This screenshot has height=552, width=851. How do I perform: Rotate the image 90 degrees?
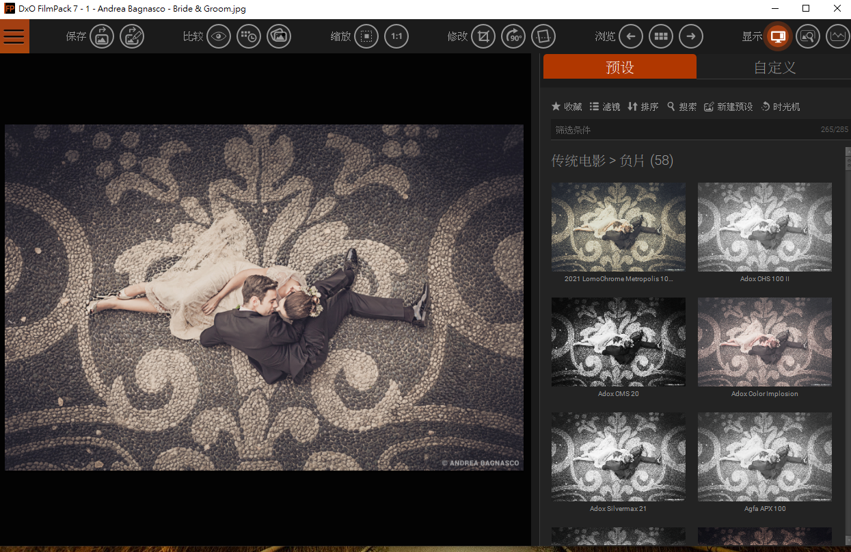pos(513,36)
